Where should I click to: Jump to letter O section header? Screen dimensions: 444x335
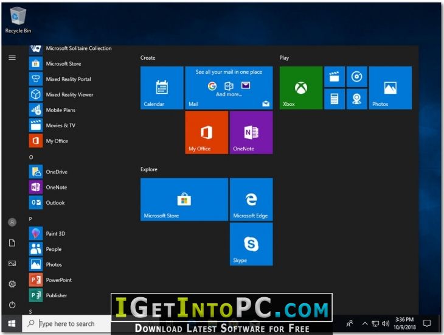[31, 157]
